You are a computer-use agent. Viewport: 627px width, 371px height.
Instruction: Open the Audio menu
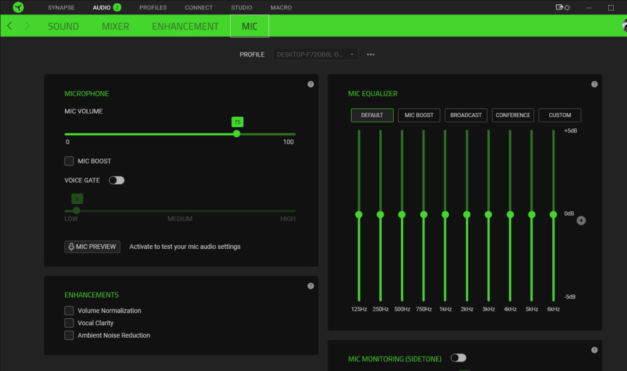[102, 7]
